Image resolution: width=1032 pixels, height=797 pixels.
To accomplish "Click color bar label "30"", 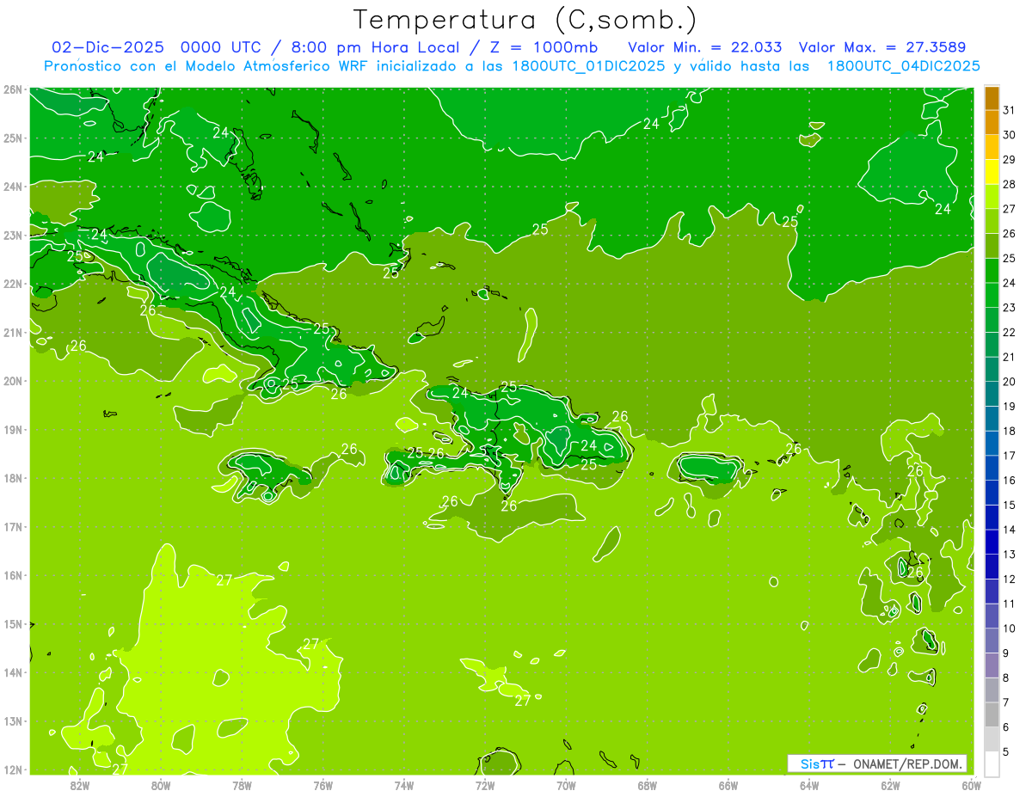I will pyautogui.click(x=1009, y=135).
